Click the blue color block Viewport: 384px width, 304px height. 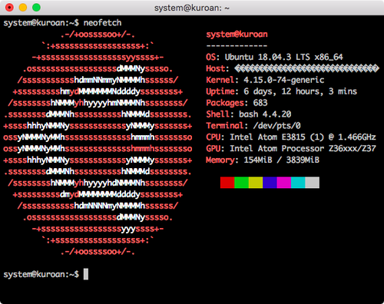click(x=270, y=183)
